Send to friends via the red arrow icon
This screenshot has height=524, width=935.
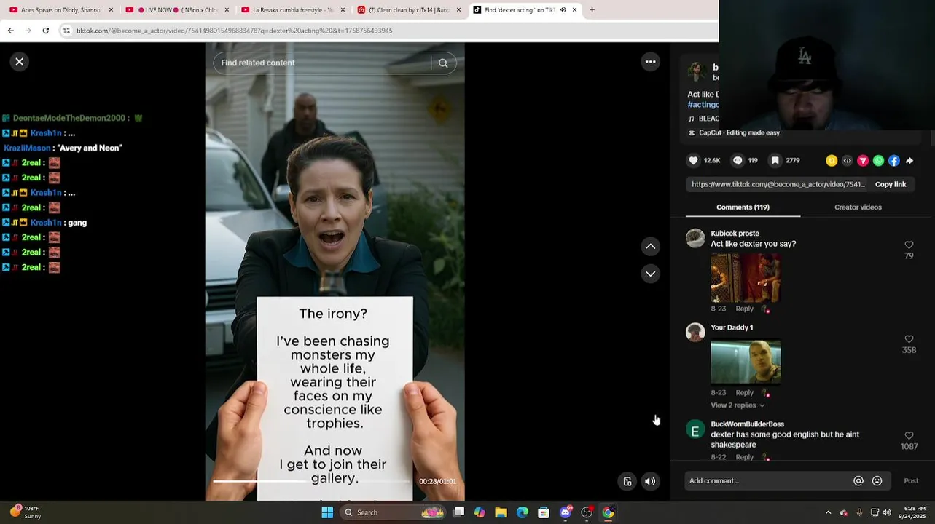point(863,161)
